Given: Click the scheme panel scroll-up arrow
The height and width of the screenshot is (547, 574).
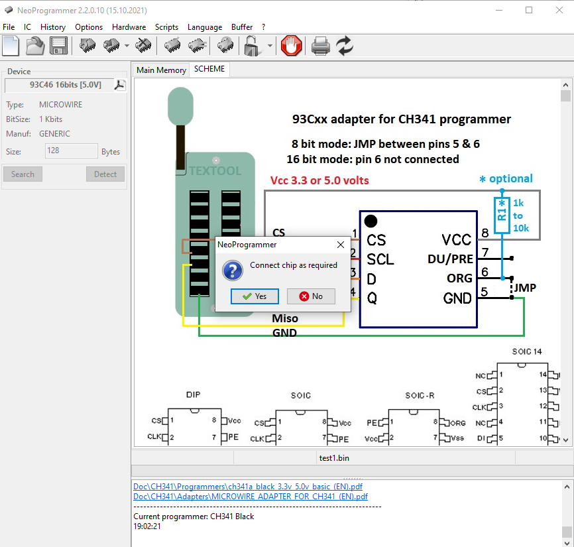Looking at the screenshot, I should (565, 85).
